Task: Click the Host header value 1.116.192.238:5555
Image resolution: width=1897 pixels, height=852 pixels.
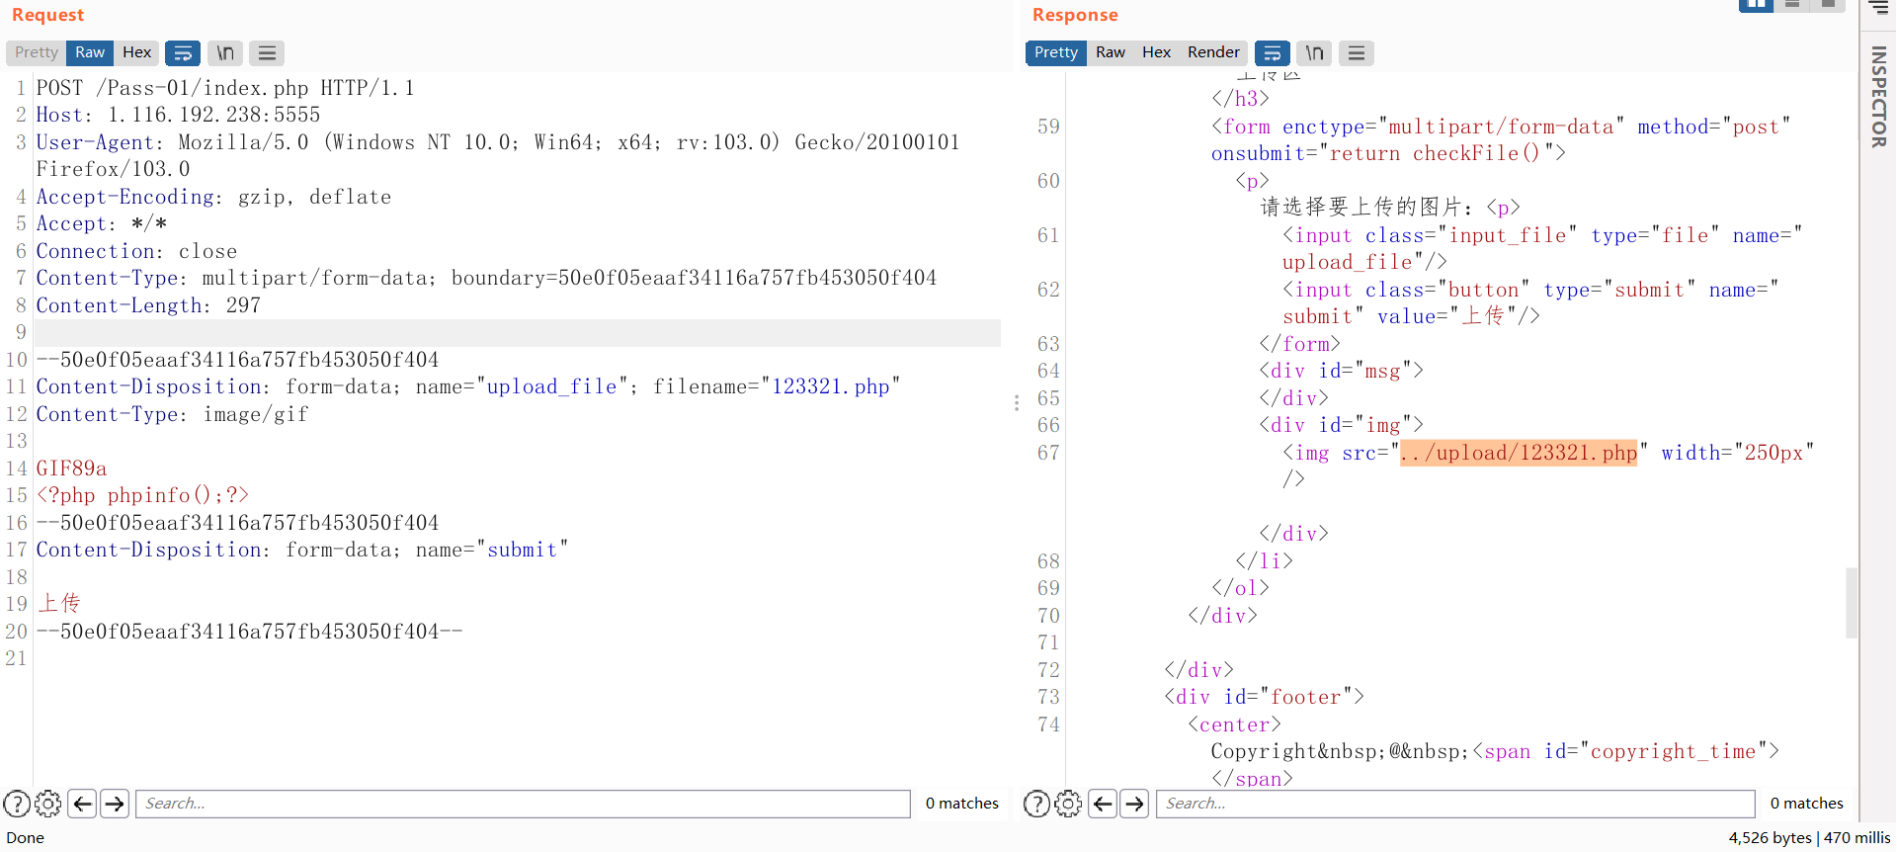Action: coord(214,115)
